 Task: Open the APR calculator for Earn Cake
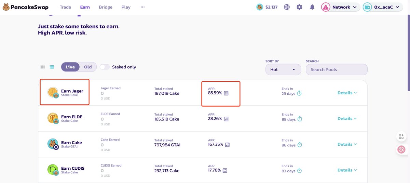click(x=228, y=145)
